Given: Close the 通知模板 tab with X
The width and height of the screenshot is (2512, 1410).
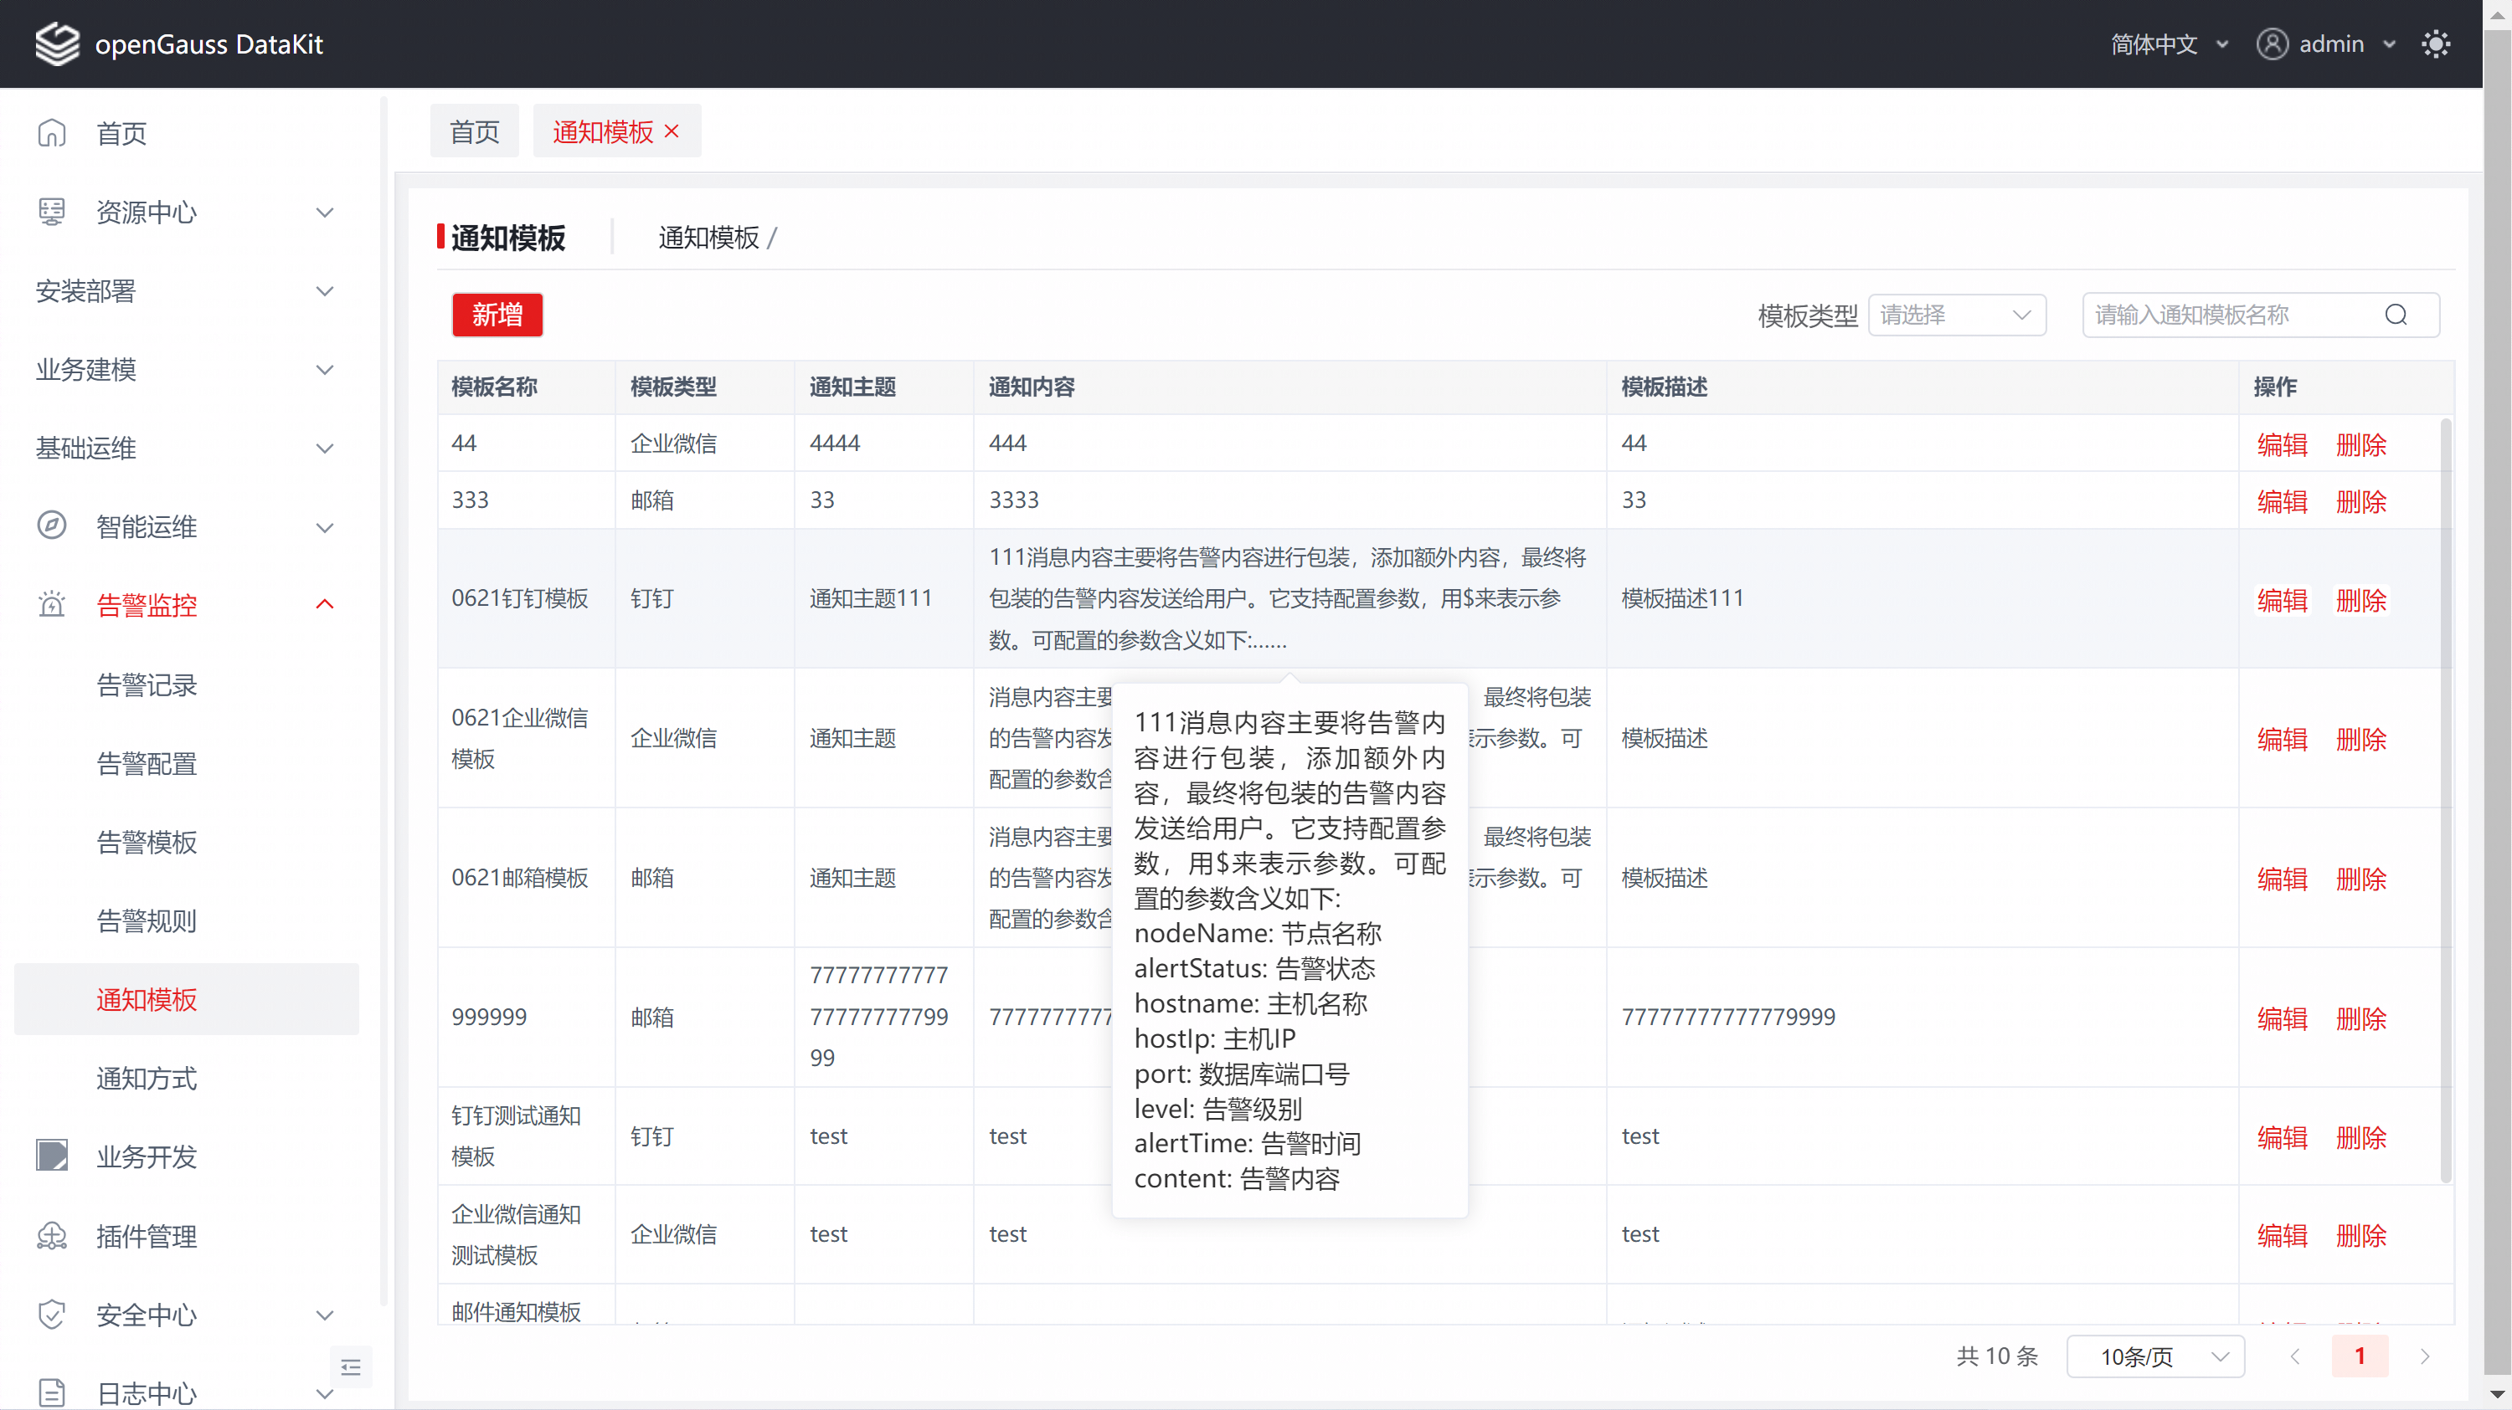Looking at the screenshot, I should (672, 131).
